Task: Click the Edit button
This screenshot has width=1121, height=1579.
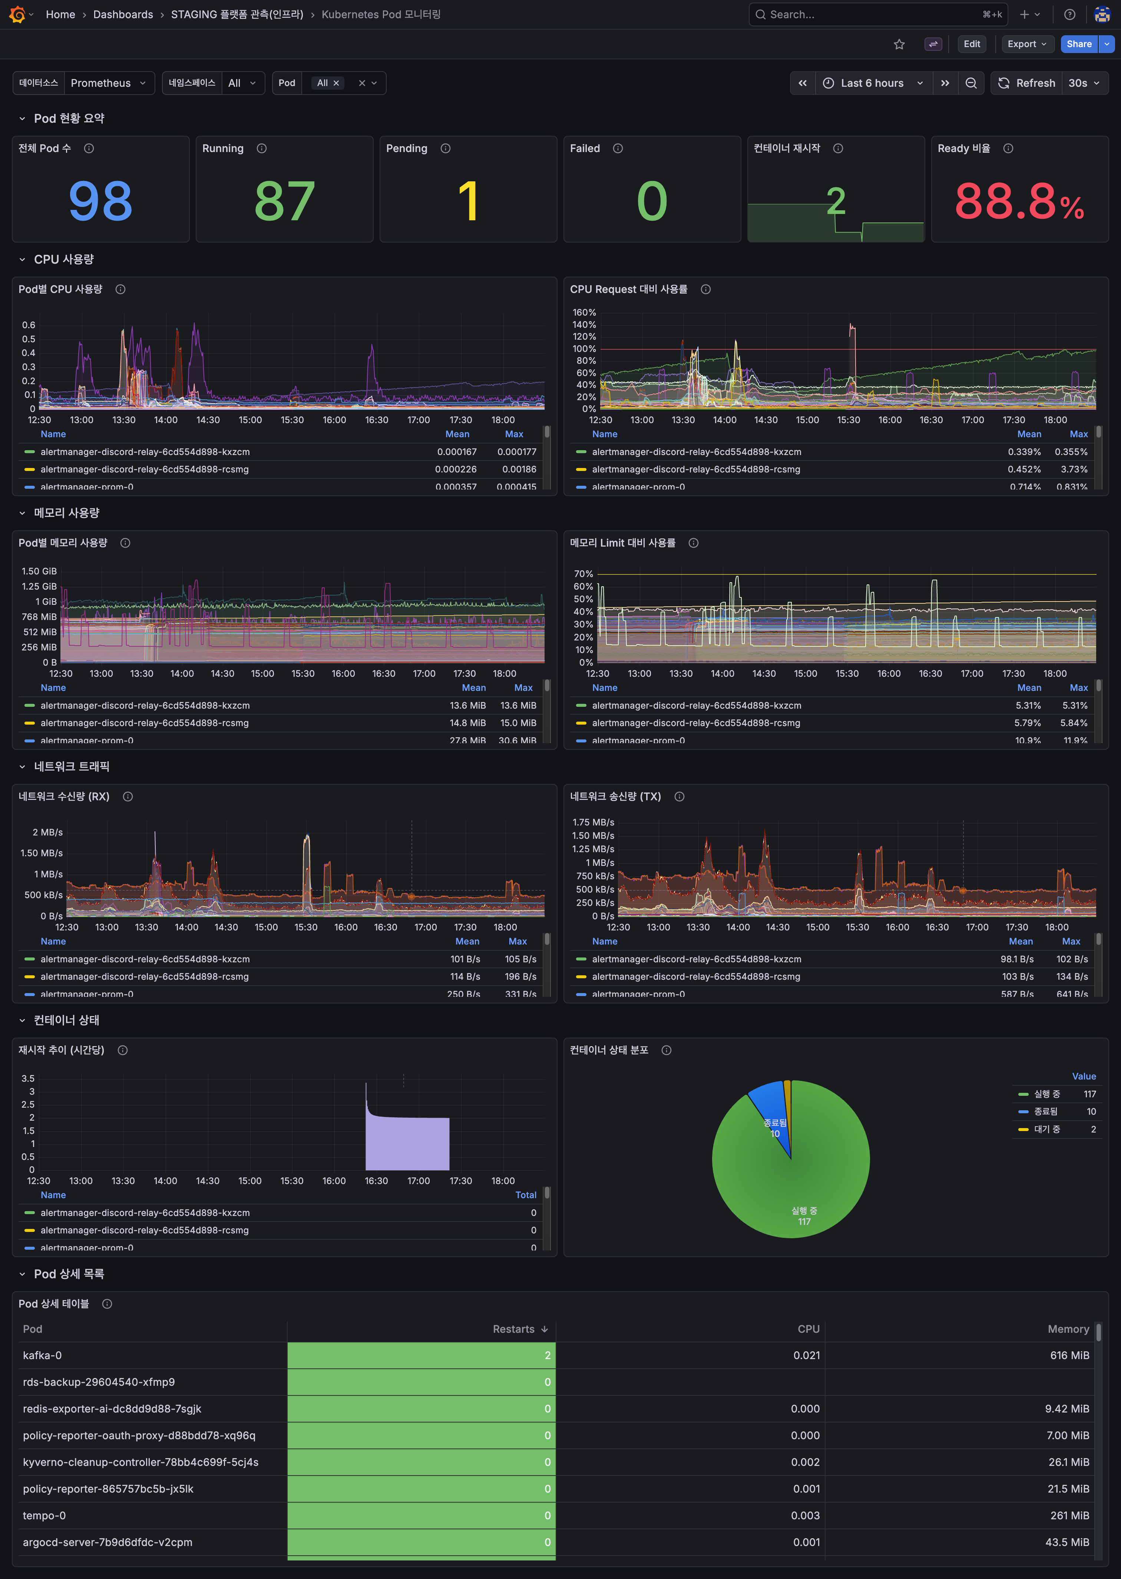Action: click(x=971, y=43)
